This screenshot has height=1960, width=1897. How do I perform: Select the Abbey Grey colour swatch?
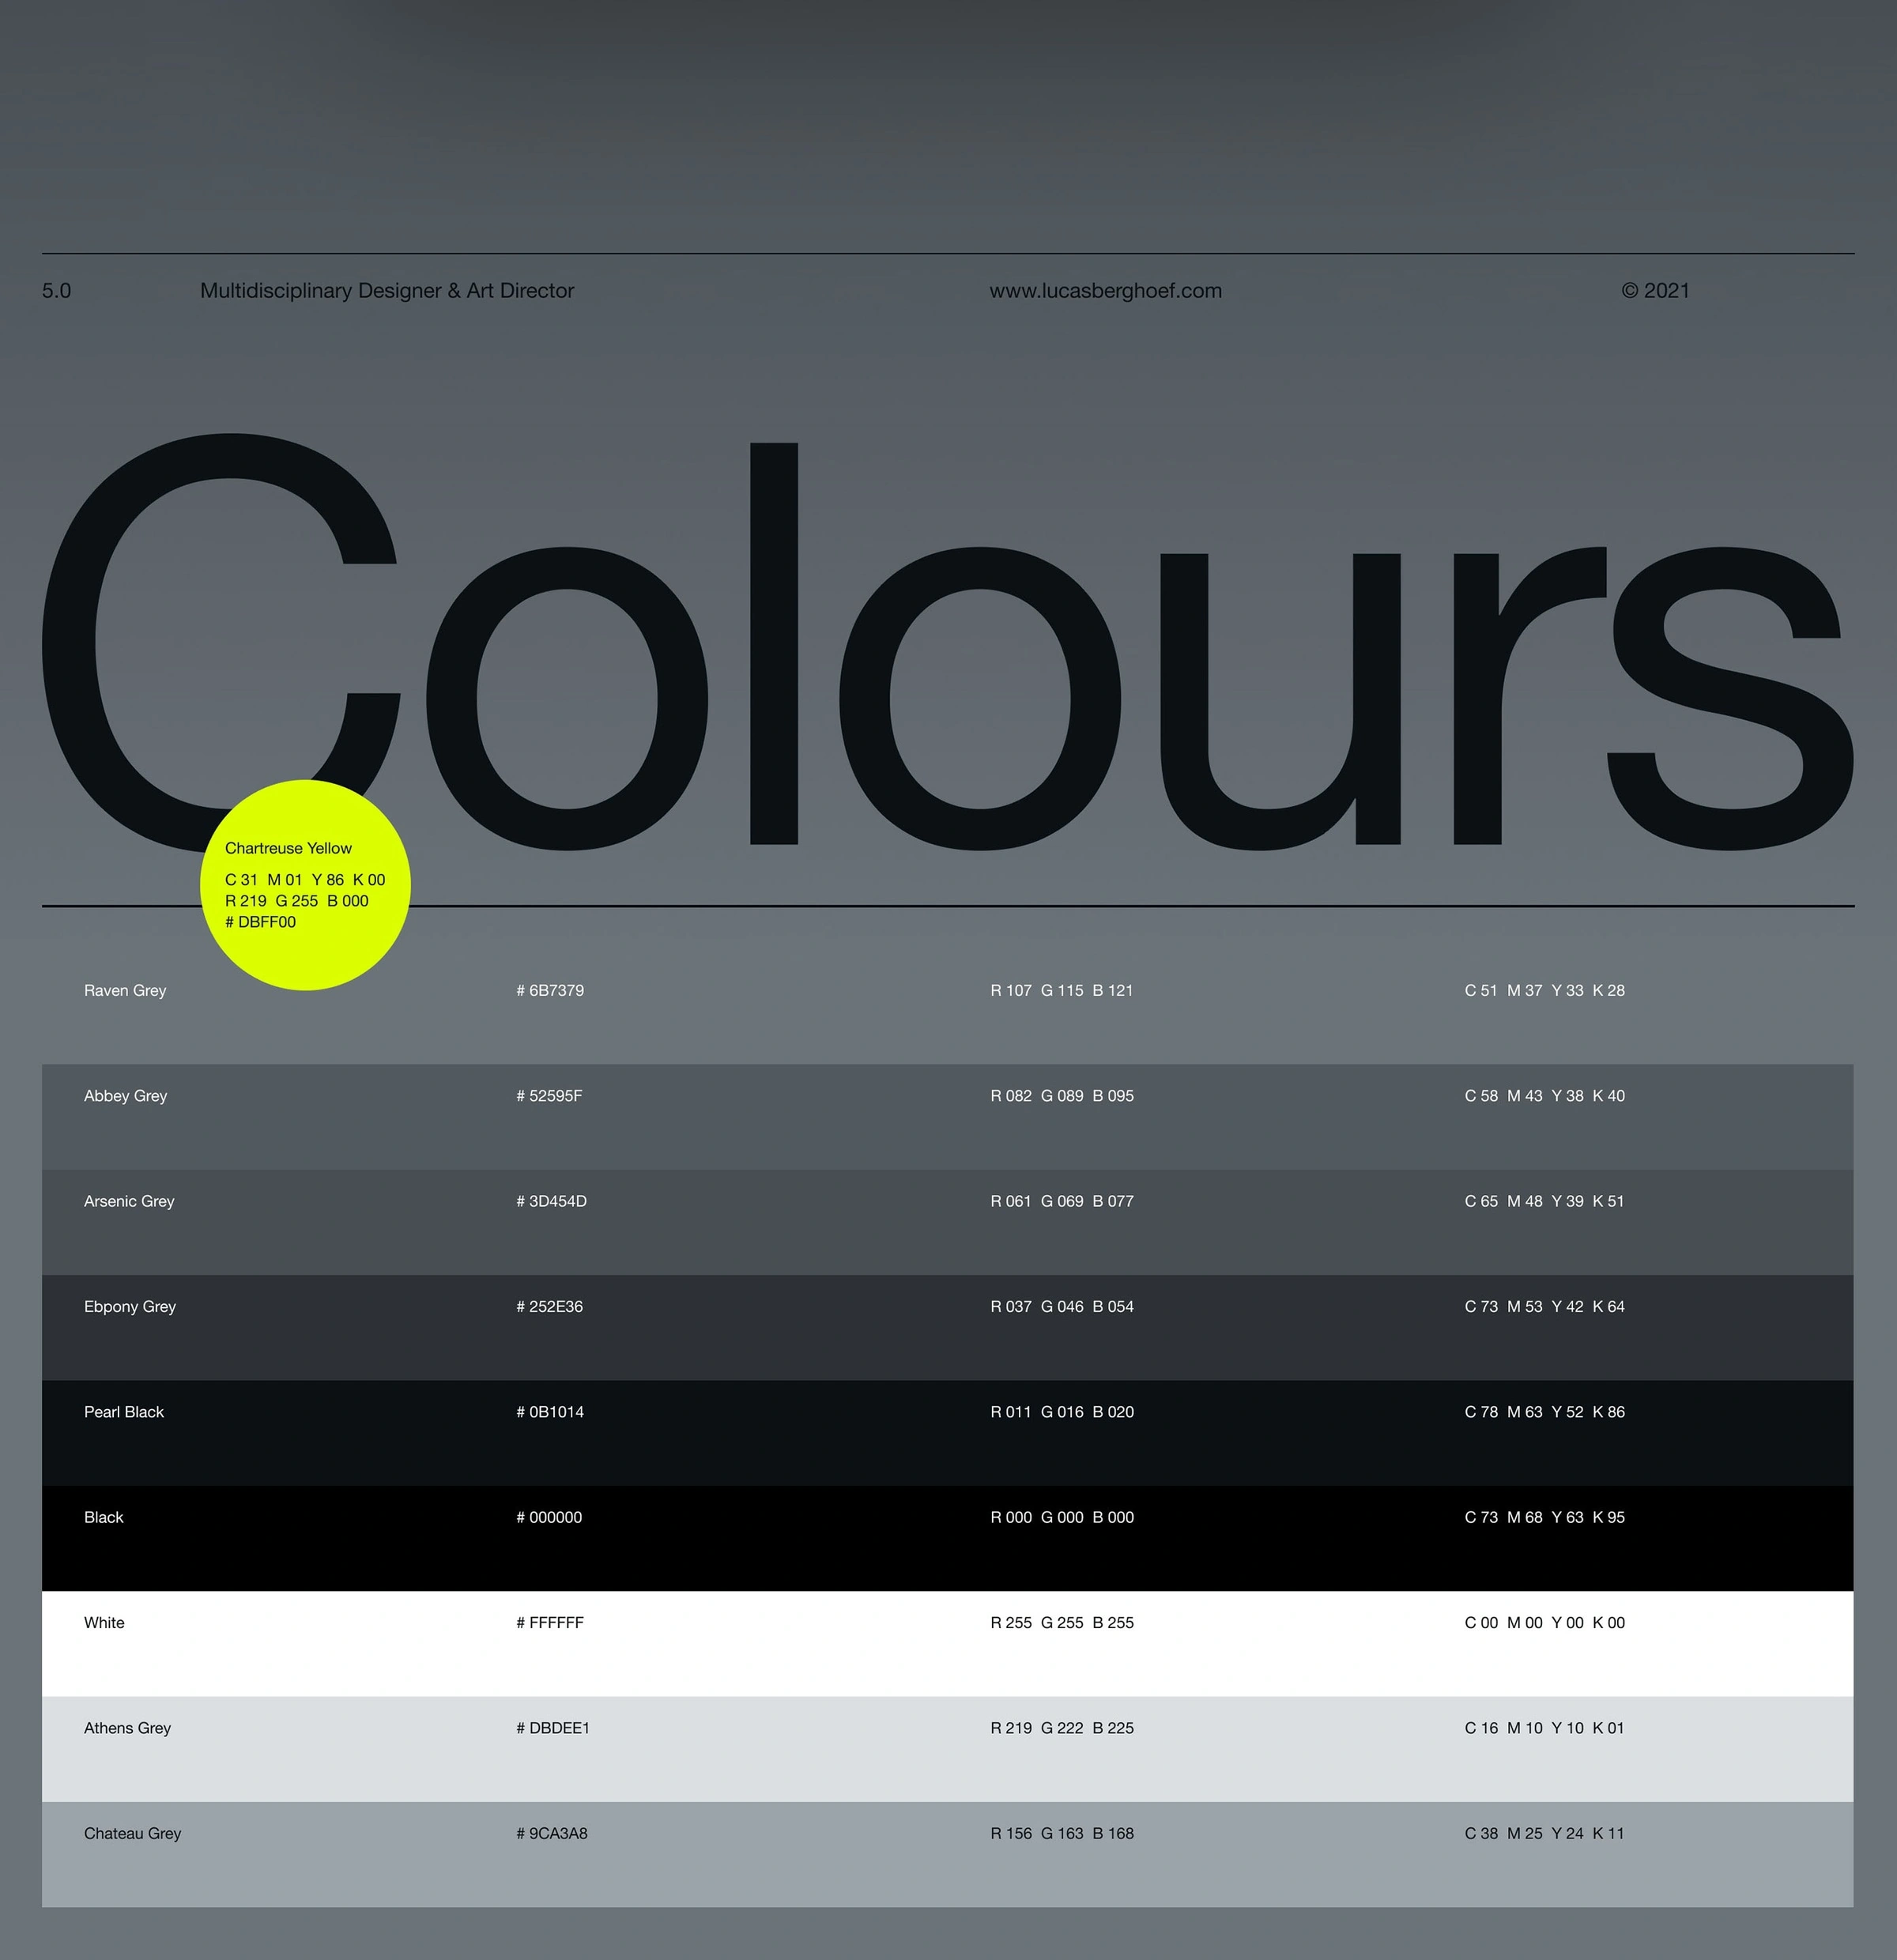point(126,1096)
